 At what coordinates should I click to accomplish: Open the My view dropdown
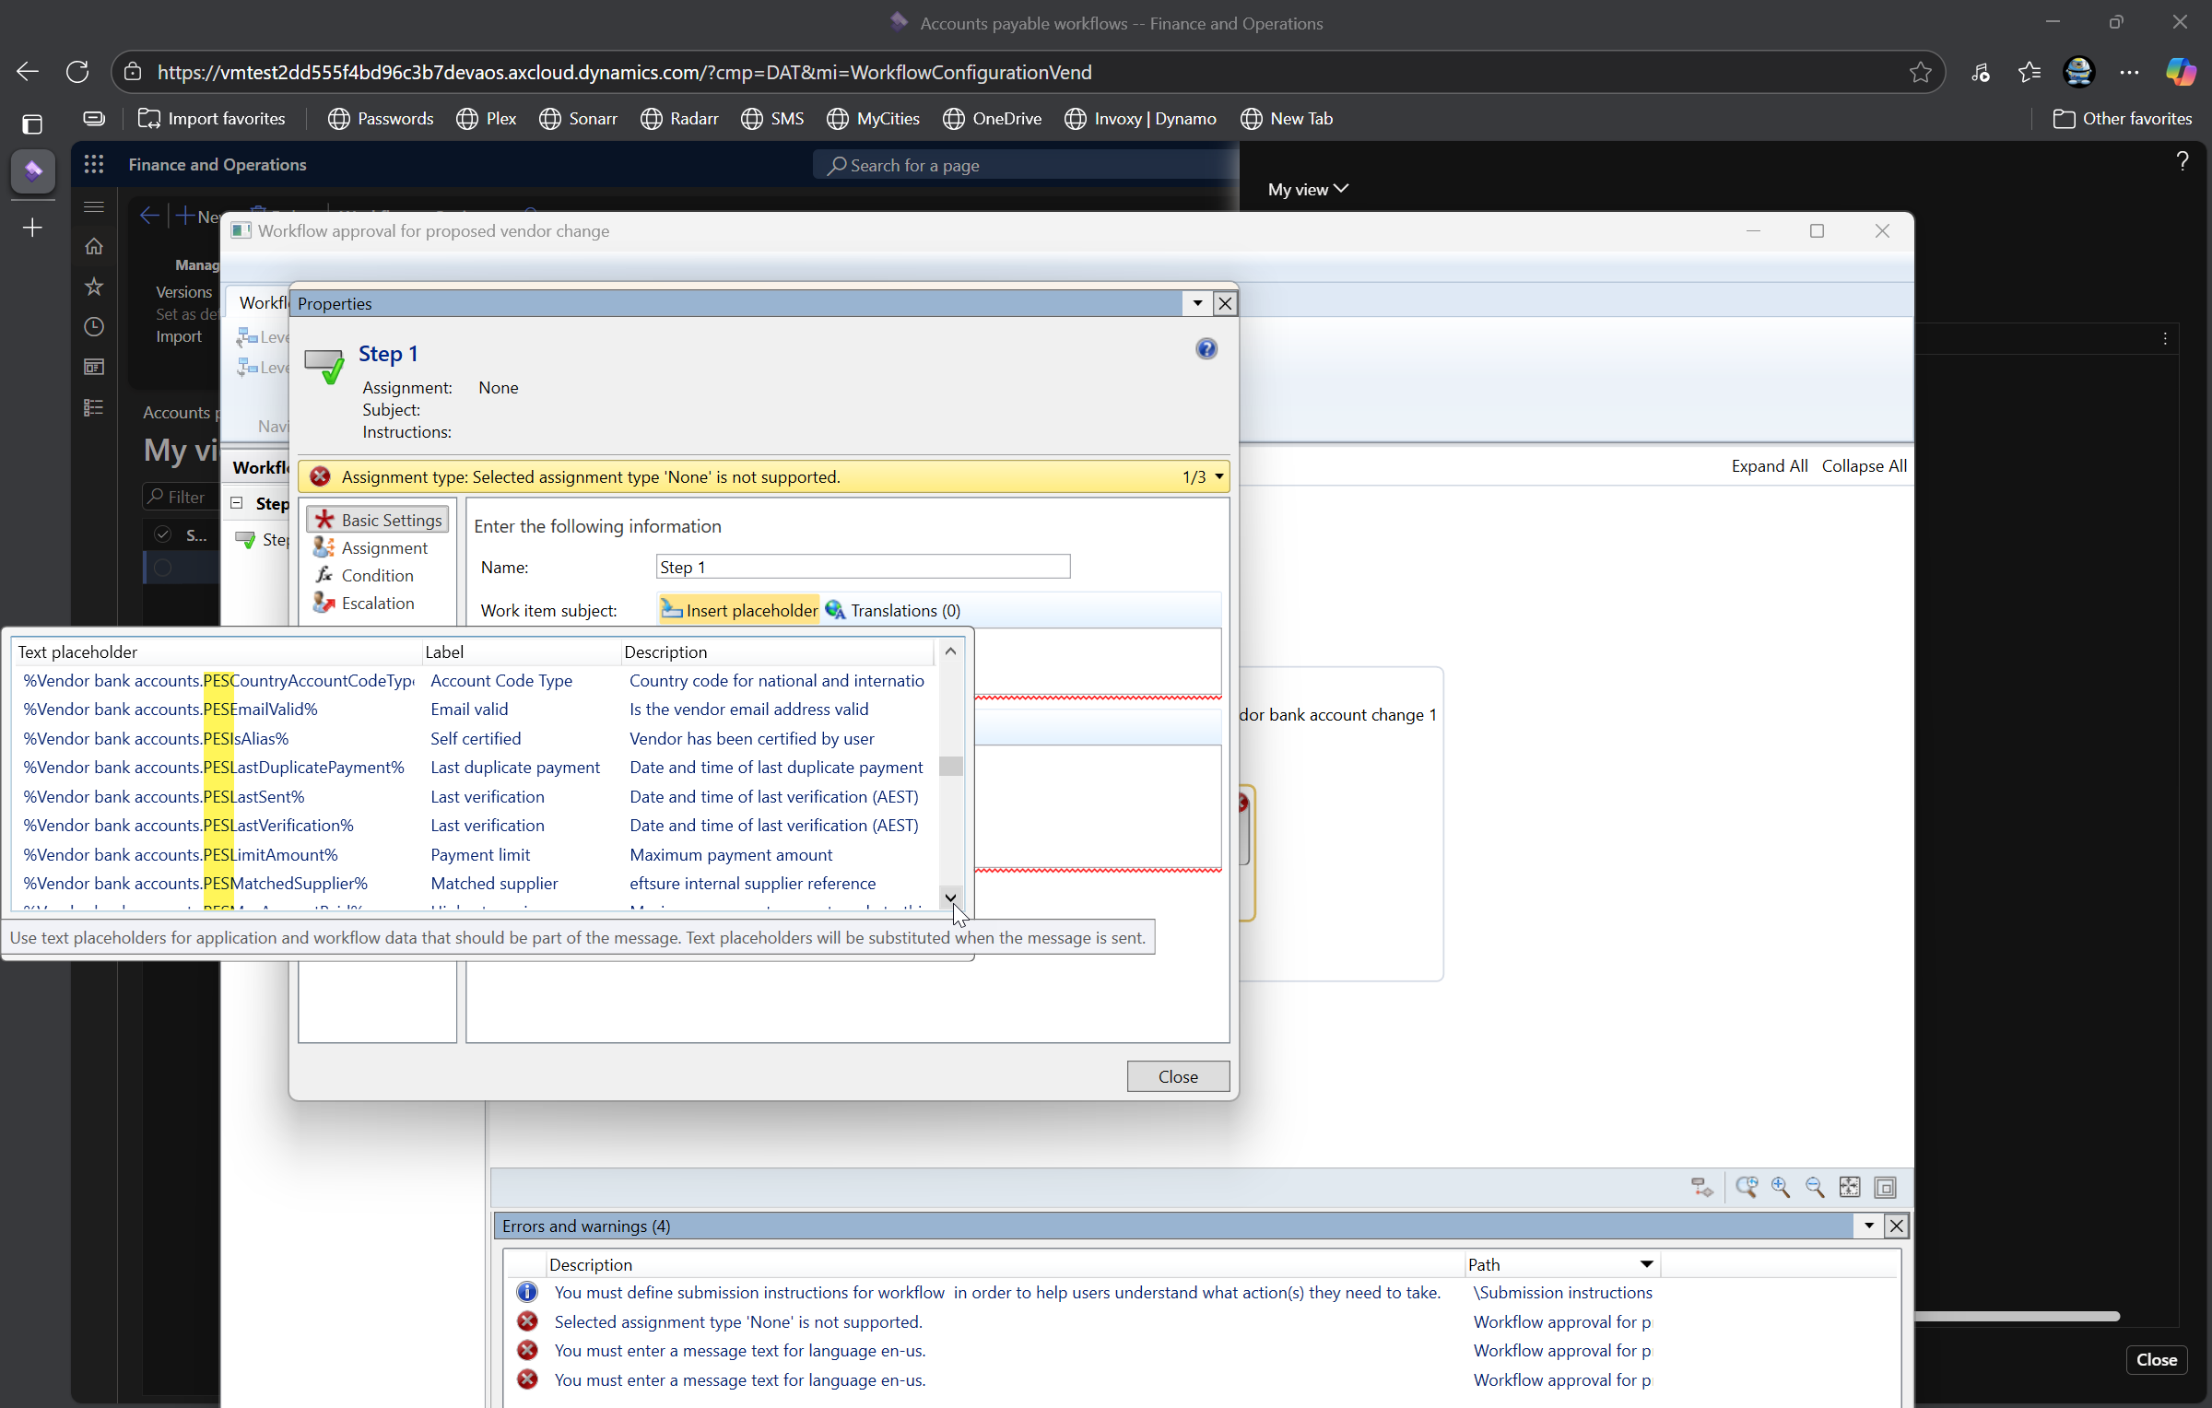pos(1308,189)
